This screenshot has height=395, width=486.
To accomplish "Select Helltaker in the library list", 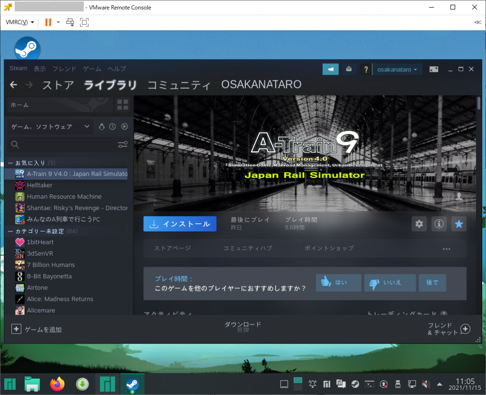I will (x=66, y=185).
